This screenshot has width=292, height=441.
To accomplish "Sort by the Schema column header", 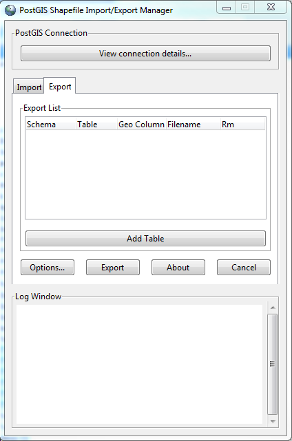I will [x=51, y=125].
